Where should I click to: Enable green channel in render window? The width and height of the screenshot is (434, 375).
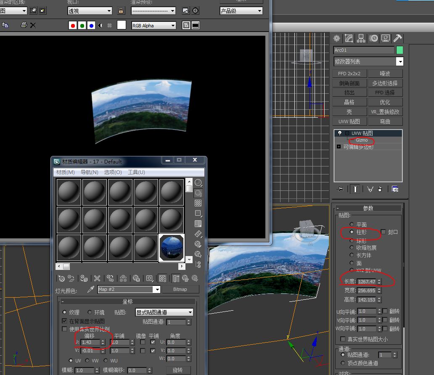coord(82,26)
